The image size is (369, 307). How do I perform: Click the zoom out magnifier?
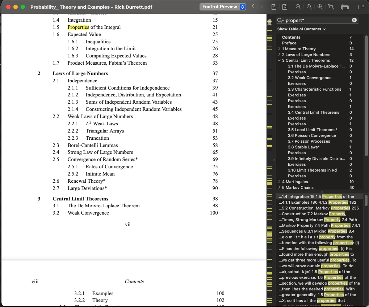298,7
